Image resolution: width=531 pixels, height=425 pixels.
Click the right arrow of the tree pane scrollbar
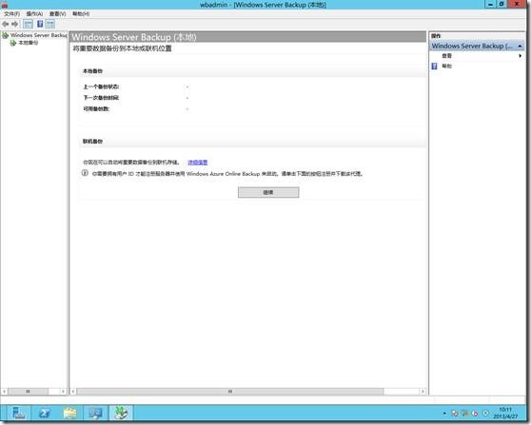click(64, 392)
